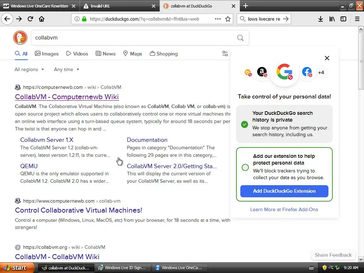Click the scrollbar up arrow

pos(361,29)
